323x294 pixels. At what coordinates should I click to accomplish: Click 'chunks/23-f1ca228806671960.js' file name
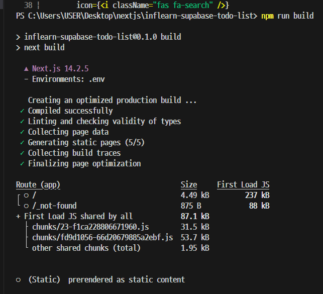90,227
